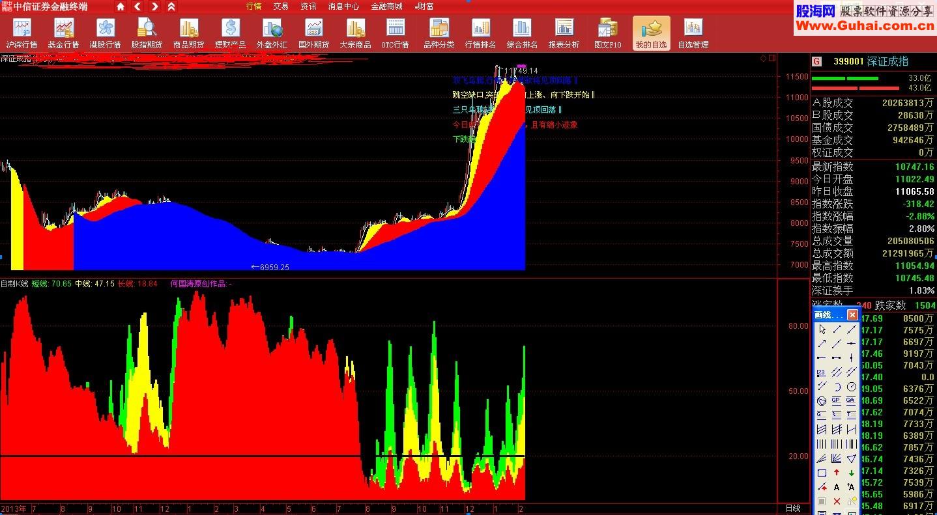This screenshot has width=937, height=515.
Task: Open 品种分类 category view
Action: 439,33
